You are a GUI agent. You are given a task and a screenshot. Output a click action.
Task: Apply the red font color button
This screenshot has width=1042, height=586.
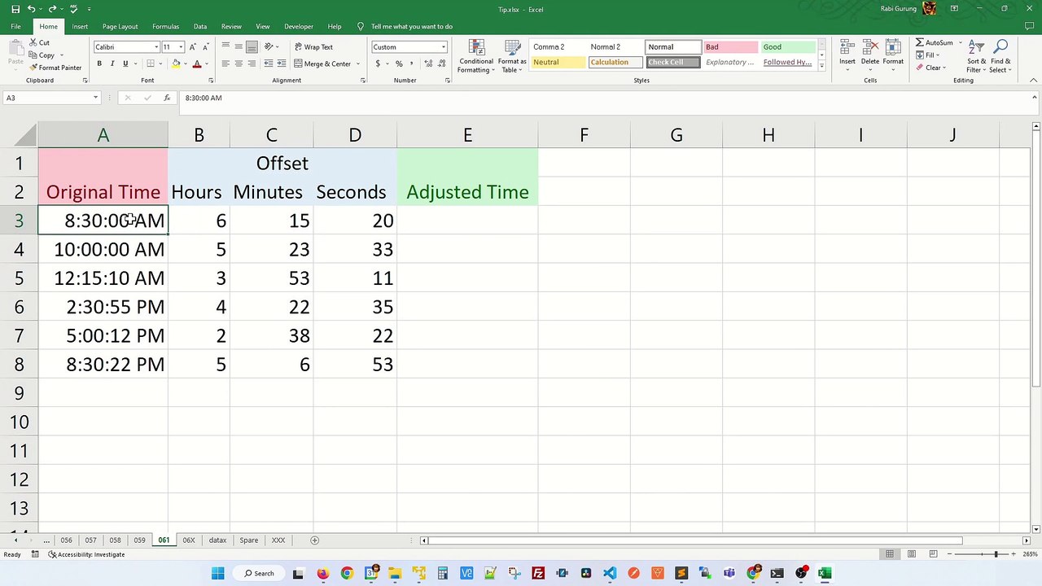(x=196, y=63)
